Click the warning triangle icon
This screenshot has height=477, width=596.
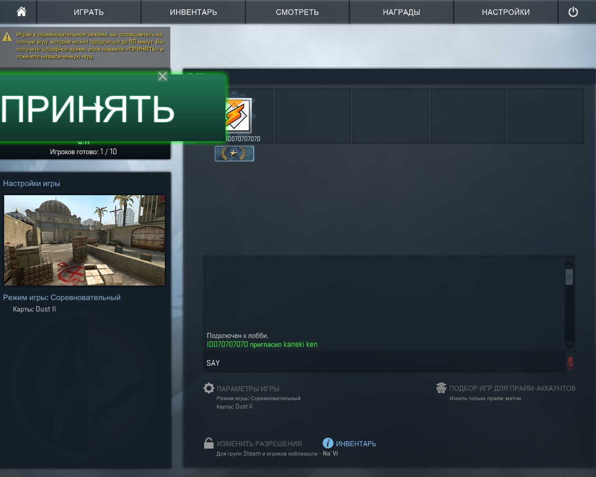pyautogui.click(x=7, y=37)
